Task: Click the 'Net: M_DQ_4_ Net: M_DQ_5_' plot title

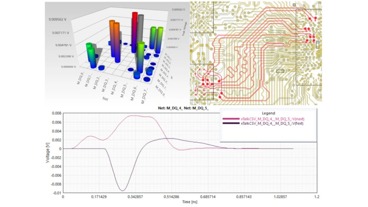Action: tap(183, 108)
